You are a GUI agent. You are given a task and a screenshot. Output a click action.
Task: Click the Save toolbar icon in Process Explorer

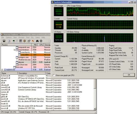[x=4, y=41]
